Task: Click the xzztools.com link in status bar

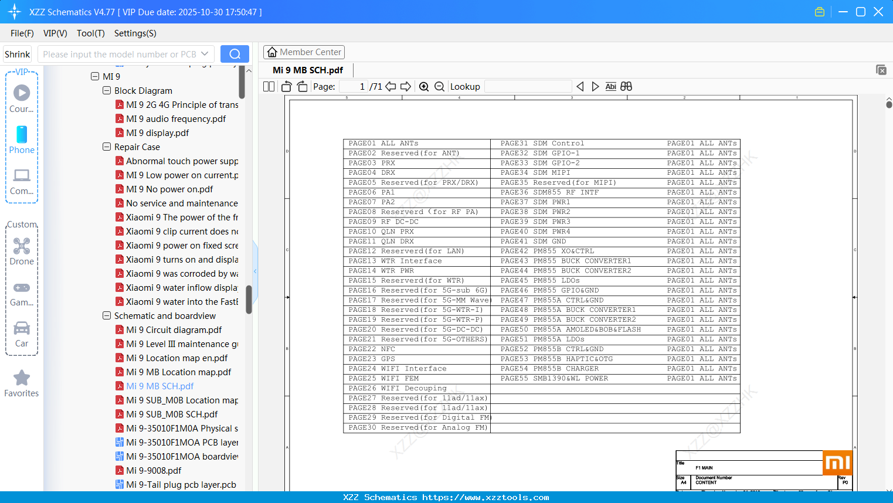Action: pos(485,497)
